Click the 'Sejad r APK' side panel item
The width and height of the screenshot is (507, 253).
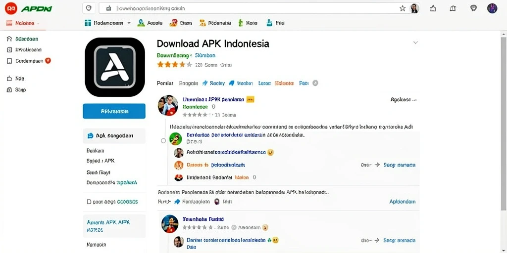(x=101, y=161)
